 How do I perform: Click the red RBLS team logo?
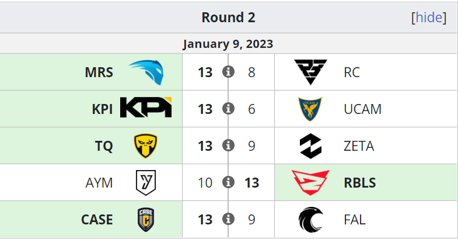(310, 182)
